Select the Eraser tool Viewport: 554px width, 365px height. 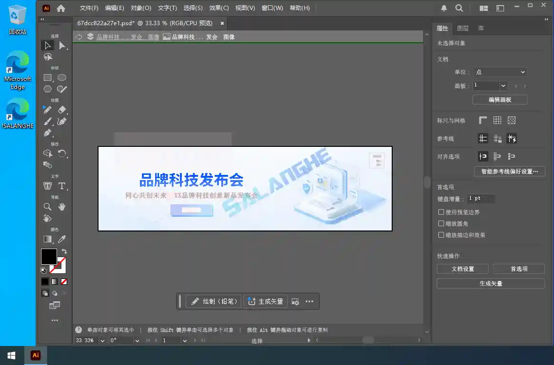coord(62,110)
